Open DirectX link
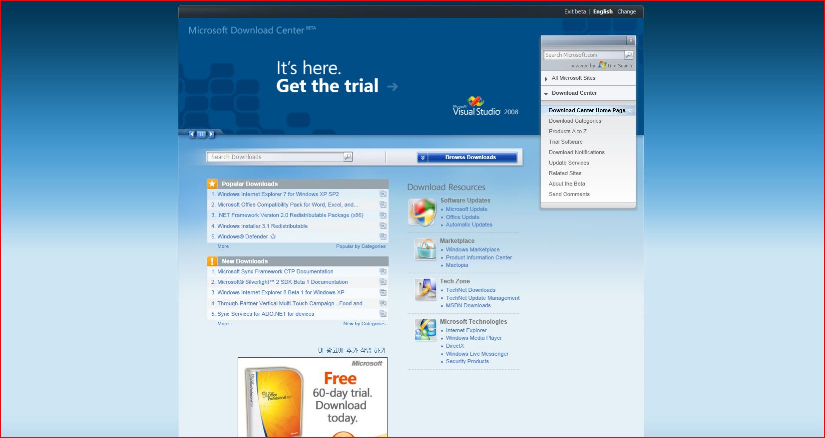Image resolution: width=825 pixels, height=438 pixels. click(x=454, y=346)
